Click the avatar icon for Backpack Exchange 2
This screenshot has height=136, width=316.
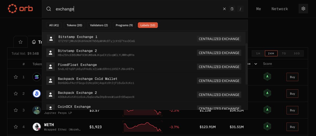[x=51, y=95]
